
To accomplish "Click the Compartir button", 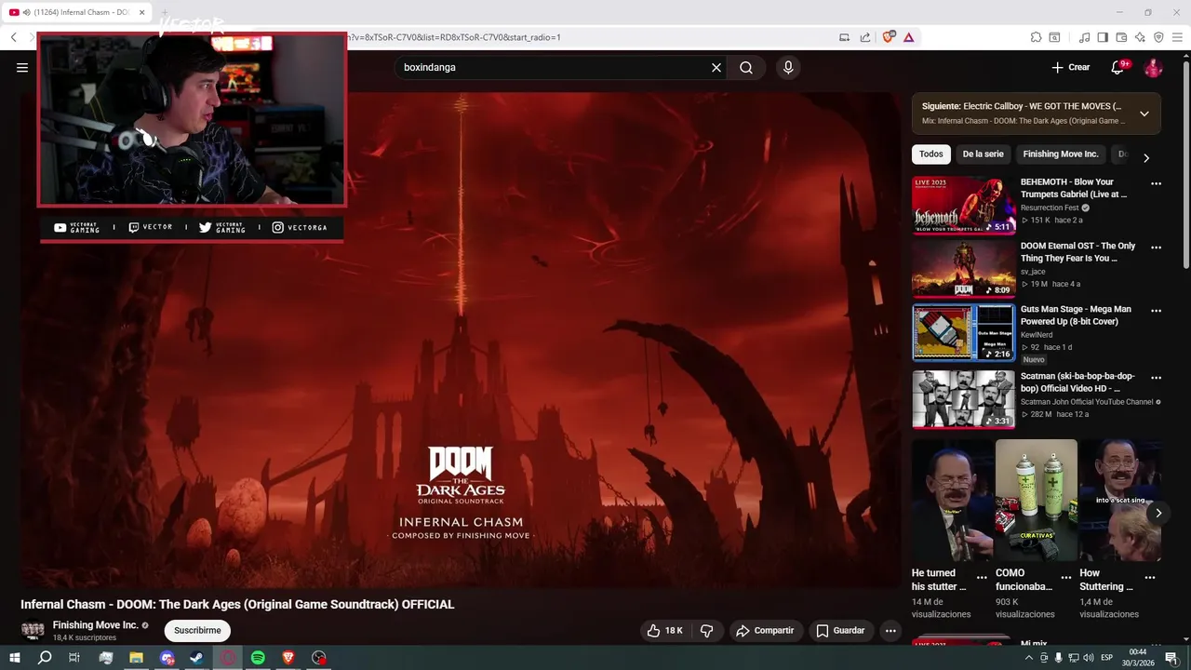I will (765, 631).
